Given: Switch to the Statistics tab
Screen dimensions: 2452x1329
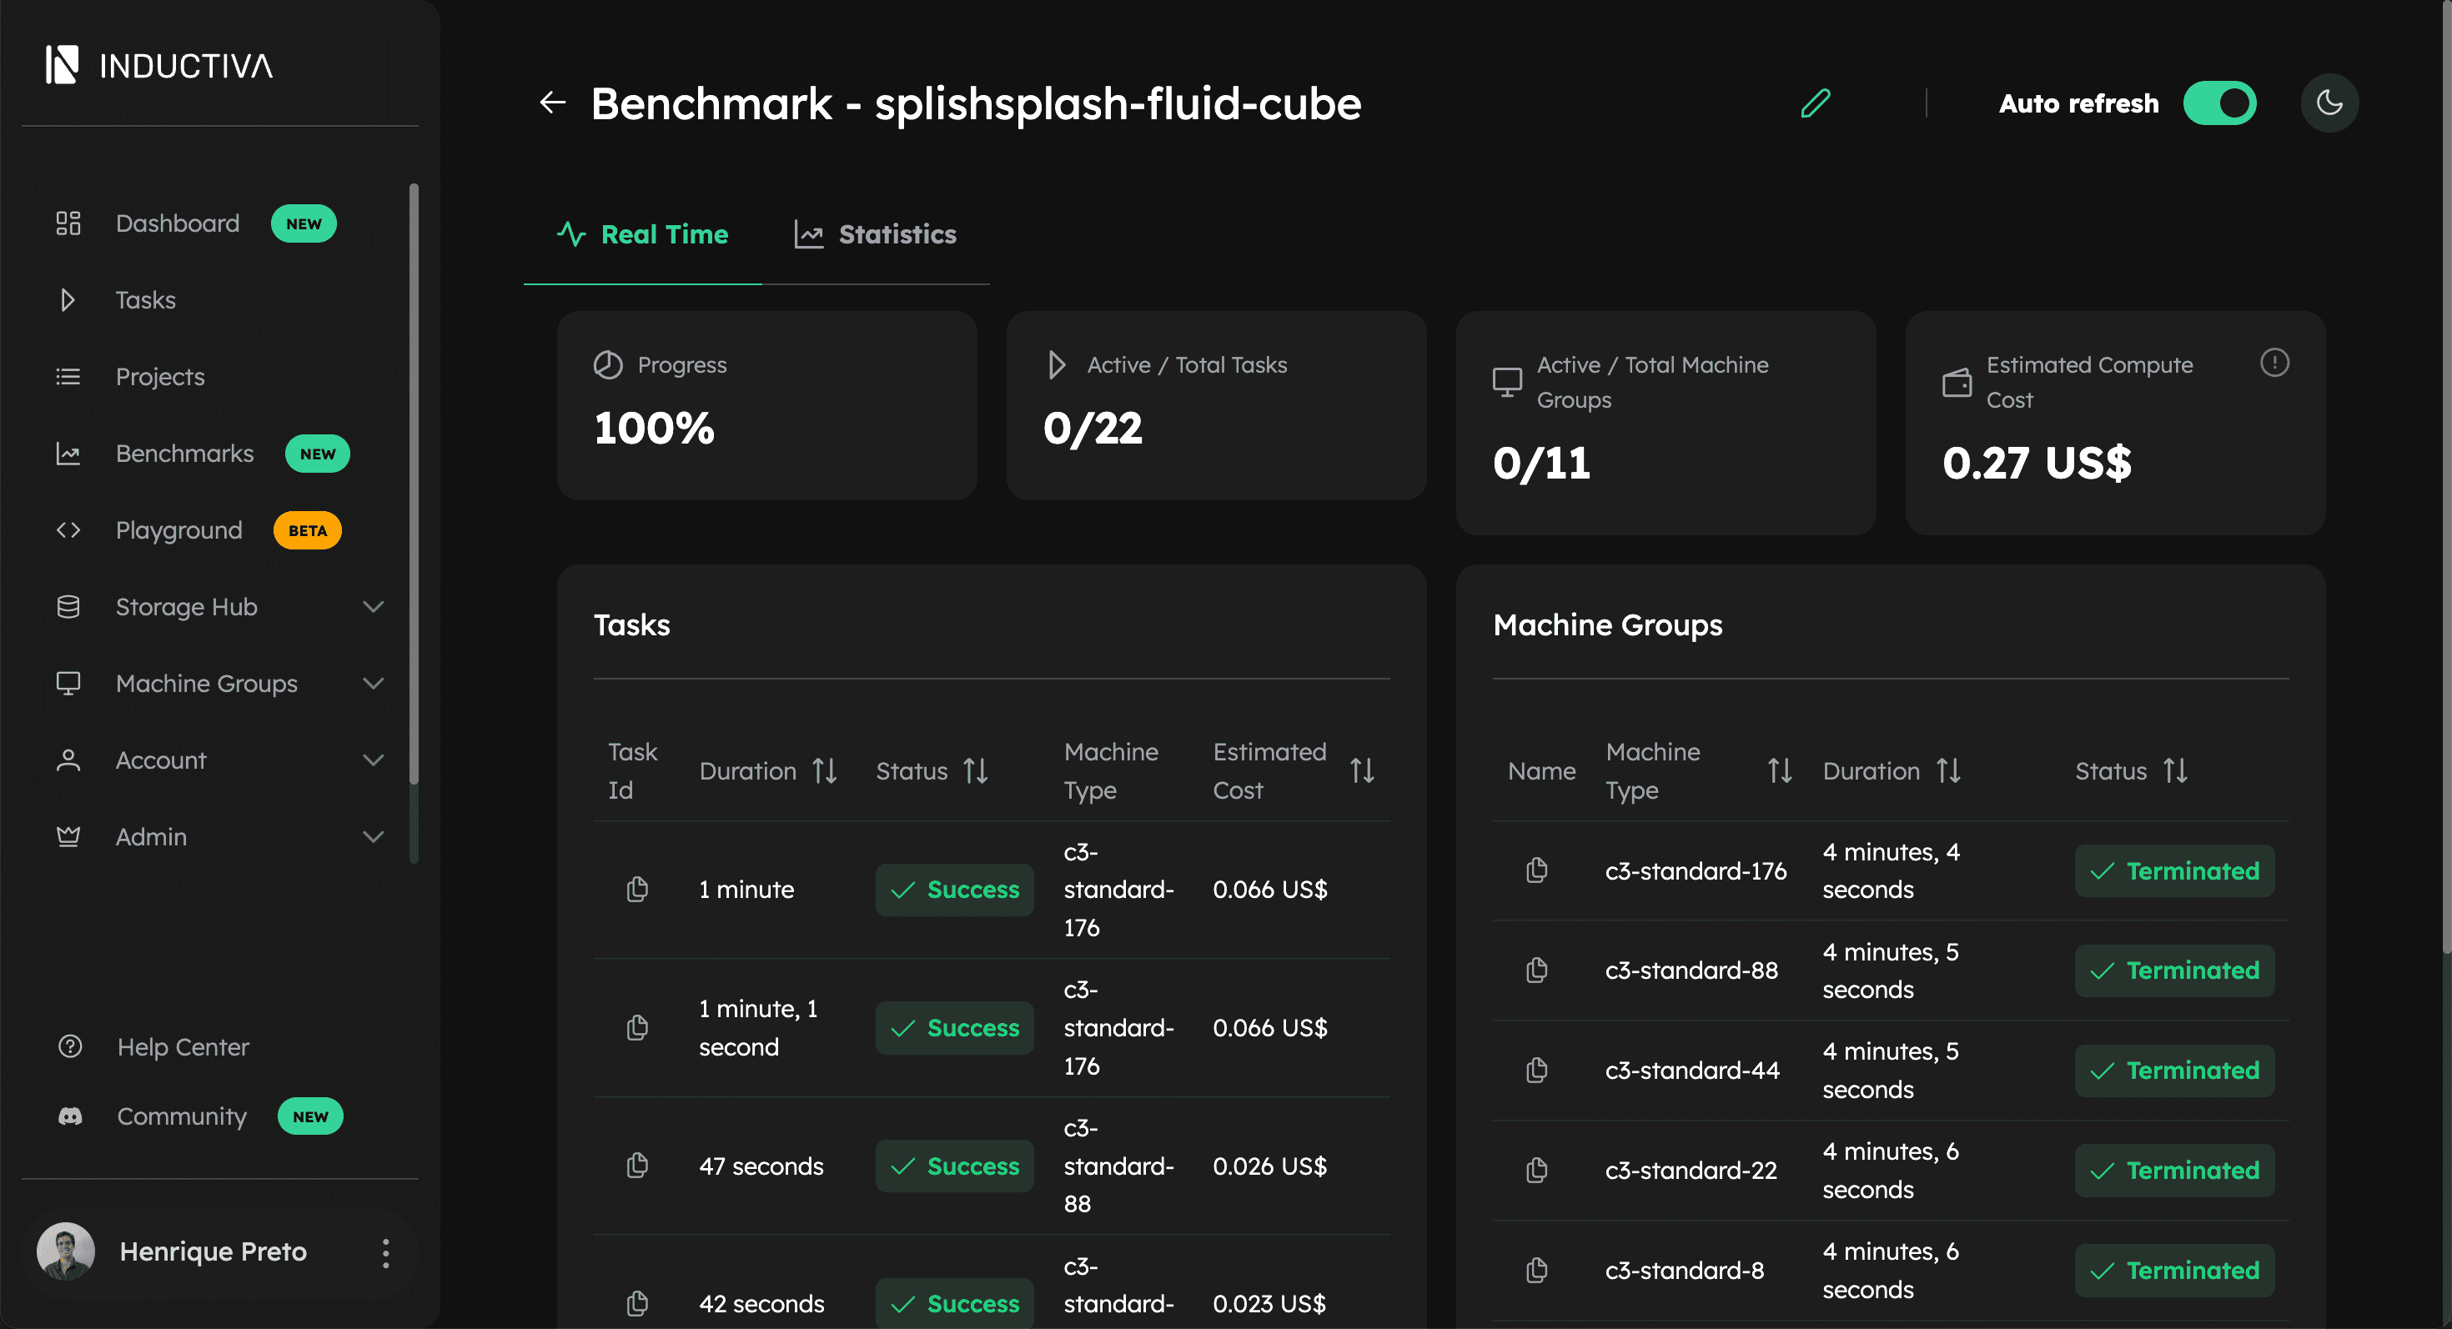Looking at the screenshot, I should [x=875, y=234].
